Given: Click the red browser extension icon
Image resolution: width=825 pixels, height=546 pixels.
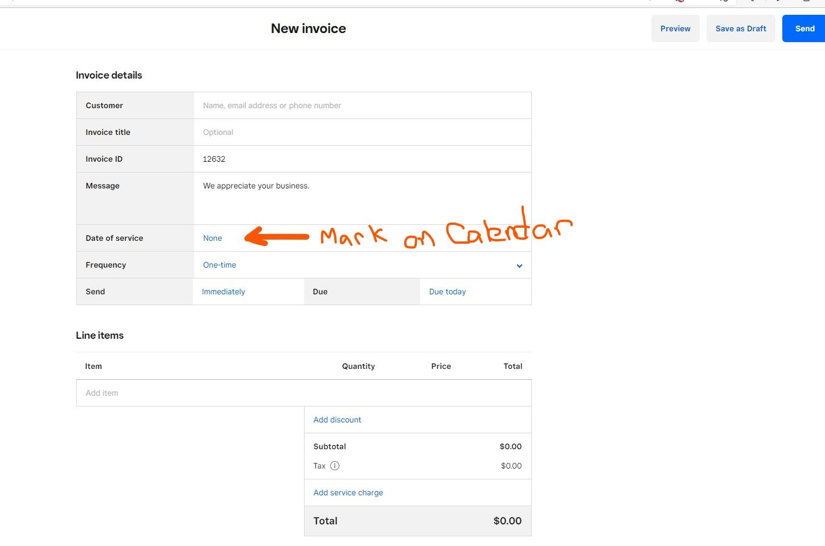Looking at the screenshot, I should [x=679, y=2].
